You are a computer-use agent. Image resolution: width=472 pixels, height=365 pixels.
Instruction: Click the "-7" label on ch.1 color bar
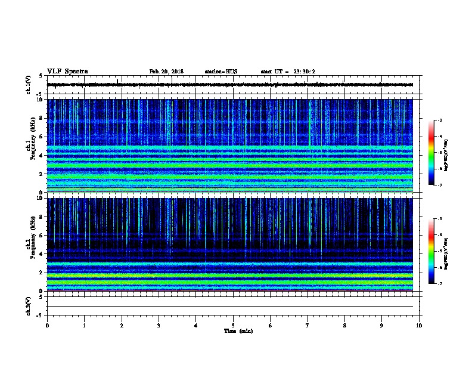[x=439, y=185]
